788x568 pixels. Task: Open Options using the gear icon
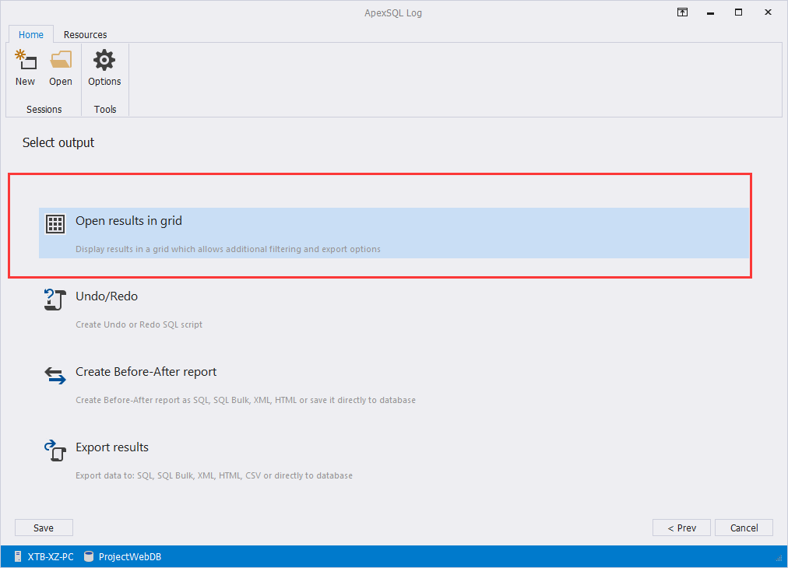click(104, 60)
